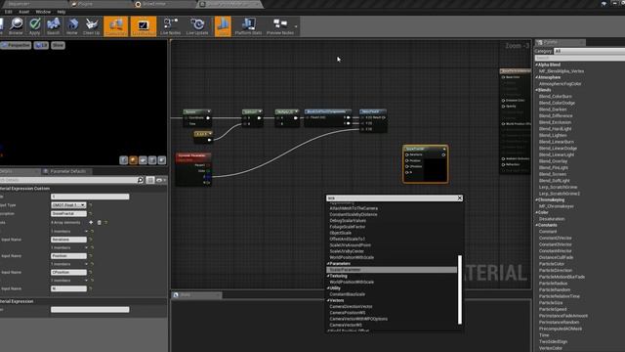Open the Edit menu

tap(9, 12)
